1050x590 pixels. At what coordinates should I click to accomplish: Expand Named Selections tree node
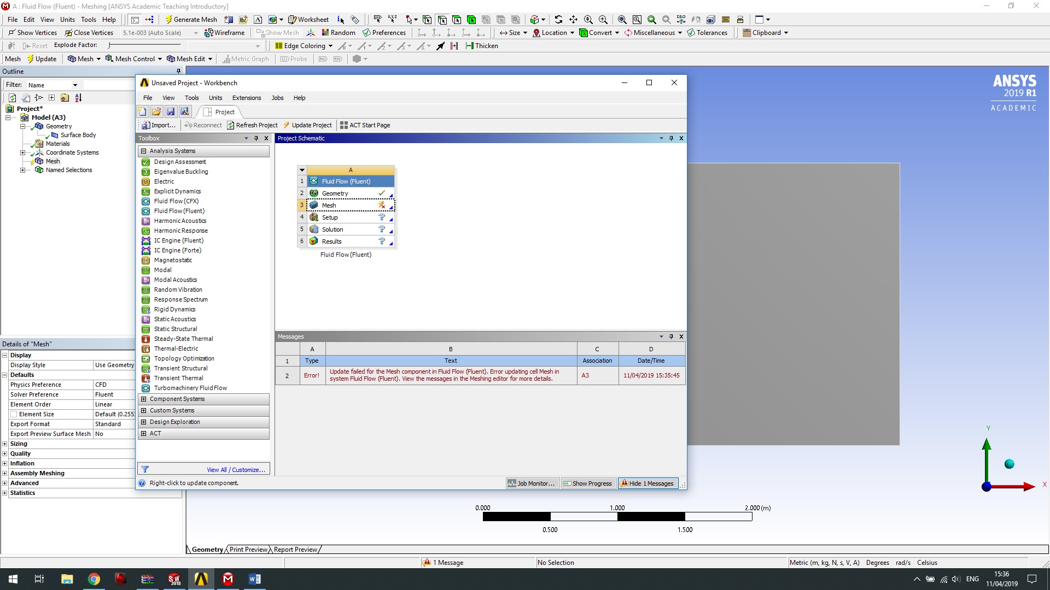[22, 170]
